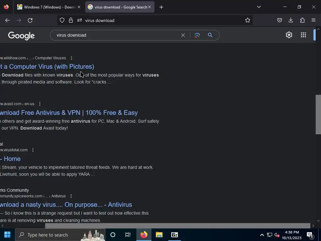Open network status tray icon
Viewport: 321px width, 241px height.
point(270,235)
